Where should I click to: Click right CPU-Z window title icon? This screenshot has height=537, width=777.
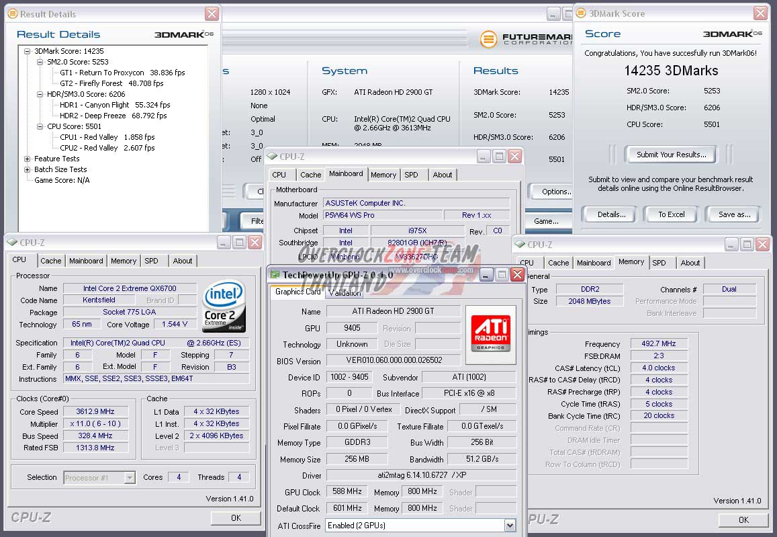520,245
